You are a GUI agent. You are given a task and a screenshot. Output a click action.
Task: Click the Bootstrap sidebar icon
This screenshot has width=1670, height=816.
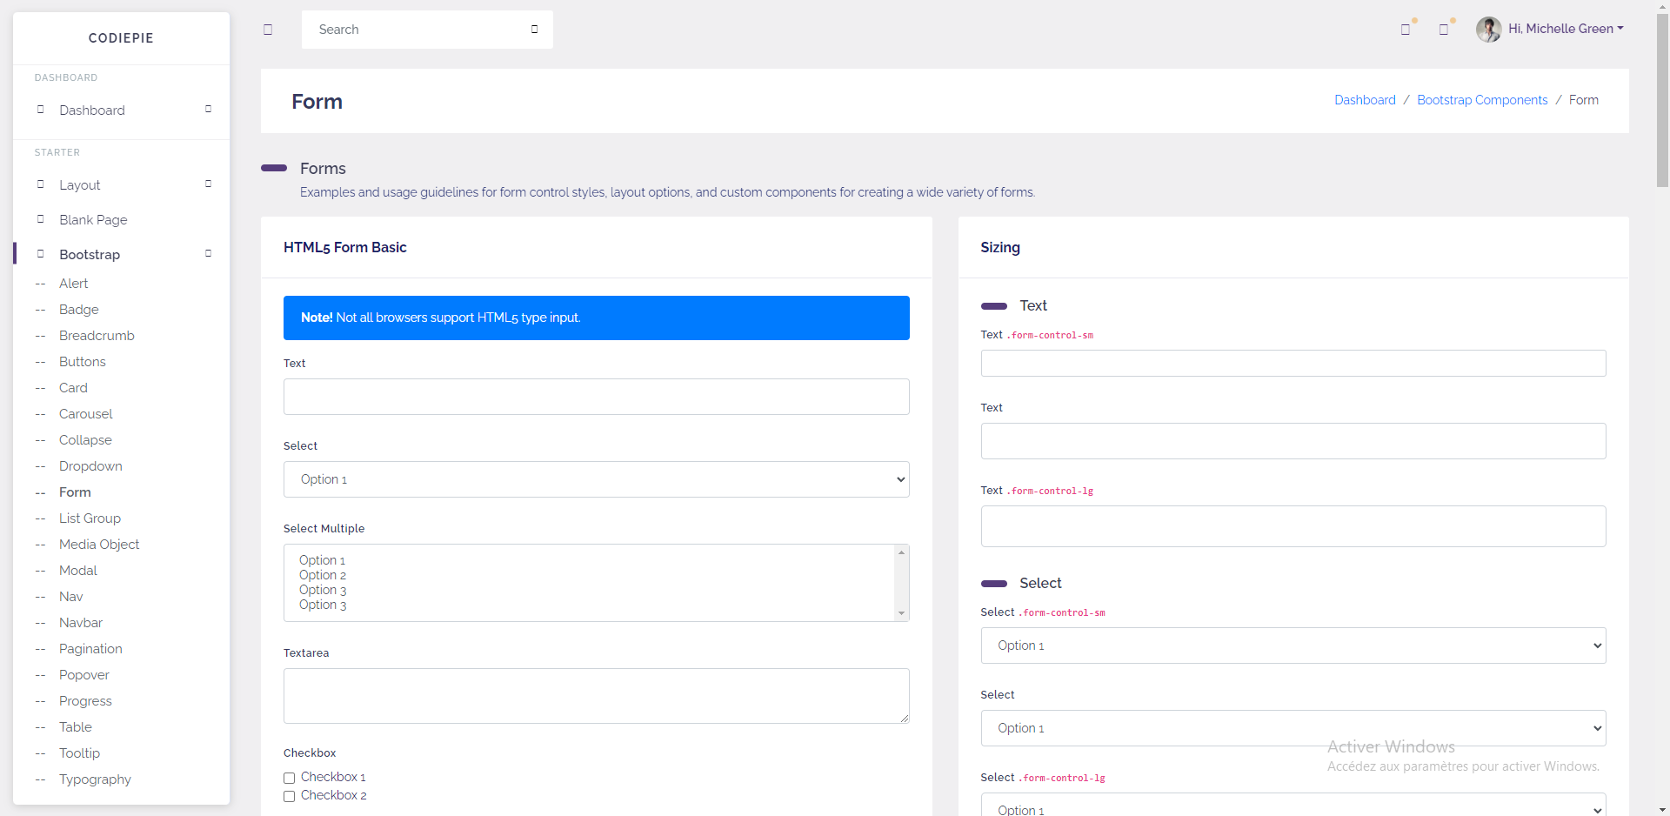click(x=40, y=254)
